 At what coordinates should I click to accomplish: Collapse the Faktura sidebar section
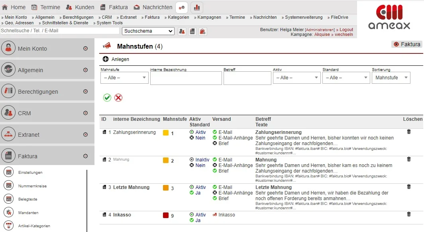(85, 156)
